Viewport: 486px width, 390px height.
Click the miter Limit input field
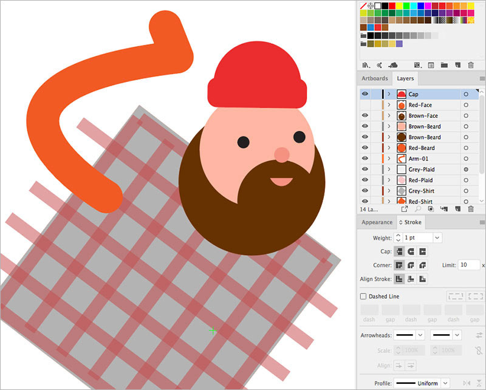469,265
